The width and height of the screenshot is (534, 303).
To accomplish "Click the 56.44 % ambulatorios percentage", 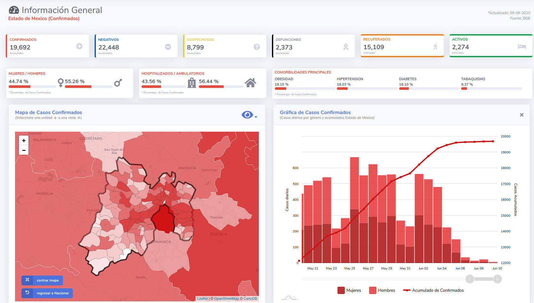I will 209,82.
